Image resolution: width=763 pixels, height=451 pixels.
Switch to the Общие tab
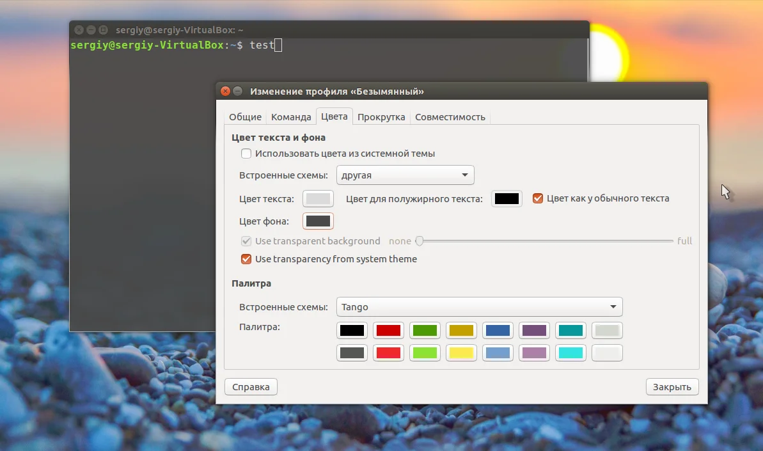click(245, 117)
